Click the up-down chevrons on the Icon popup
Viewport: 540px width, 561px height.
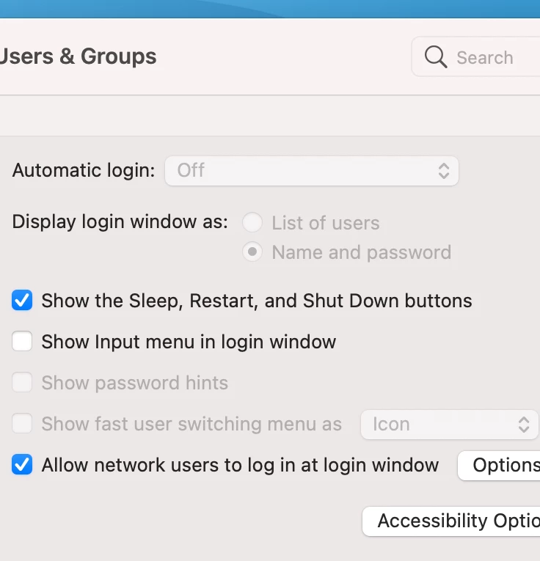pos(524,425)
